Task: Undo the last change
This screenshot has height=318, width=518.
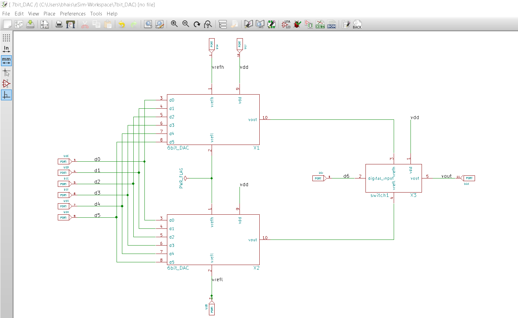Action: [121, 24]
